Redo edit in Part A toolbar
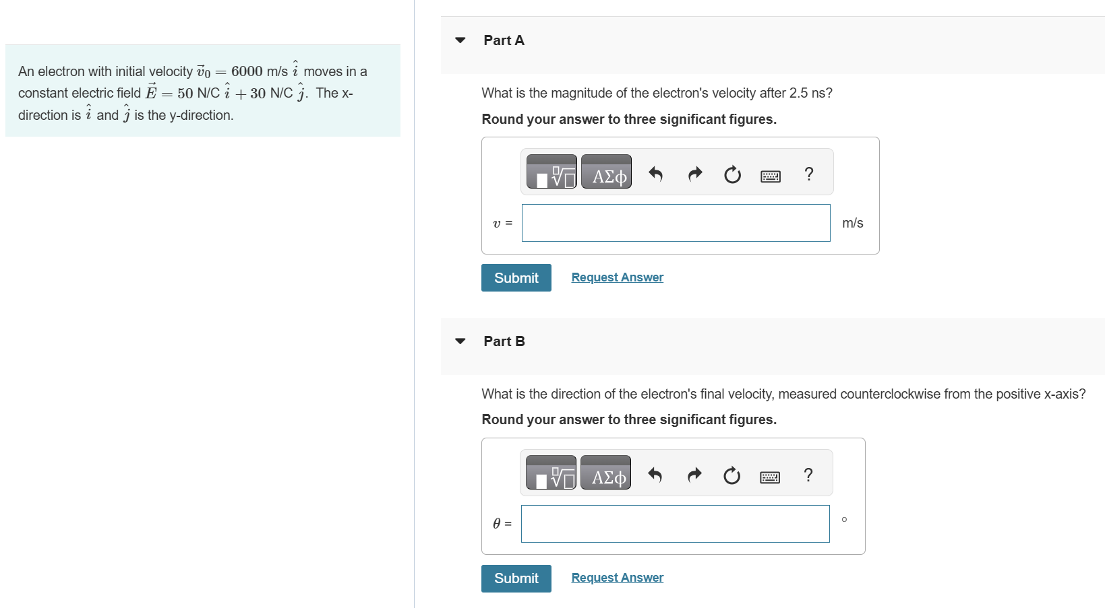Image resolution: width=1105 pixels, height=608 pixels. 695,175
